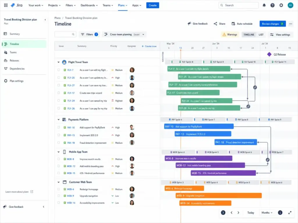Click Review changes button
This screenshot has width=298, height=223.
coord(272,24)
